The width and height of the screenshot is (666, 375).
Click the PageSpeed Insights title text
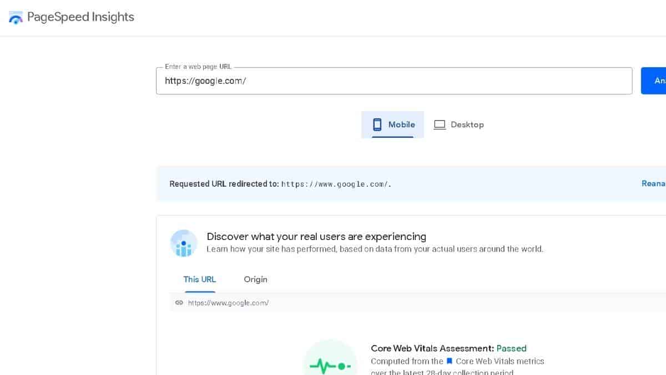coord(80,17)
